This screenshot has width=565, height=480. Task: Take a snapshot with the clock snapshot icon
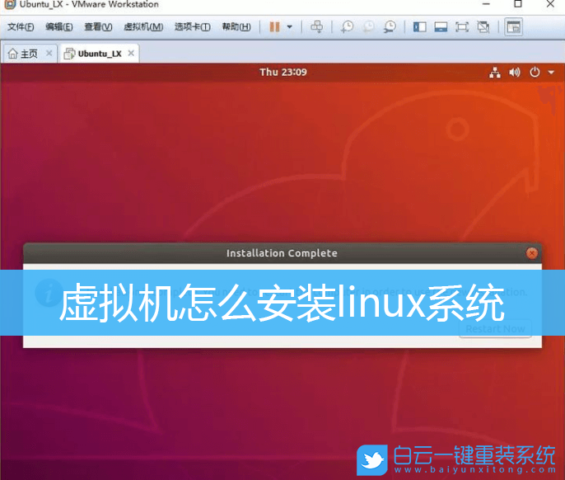click(348, 26)
